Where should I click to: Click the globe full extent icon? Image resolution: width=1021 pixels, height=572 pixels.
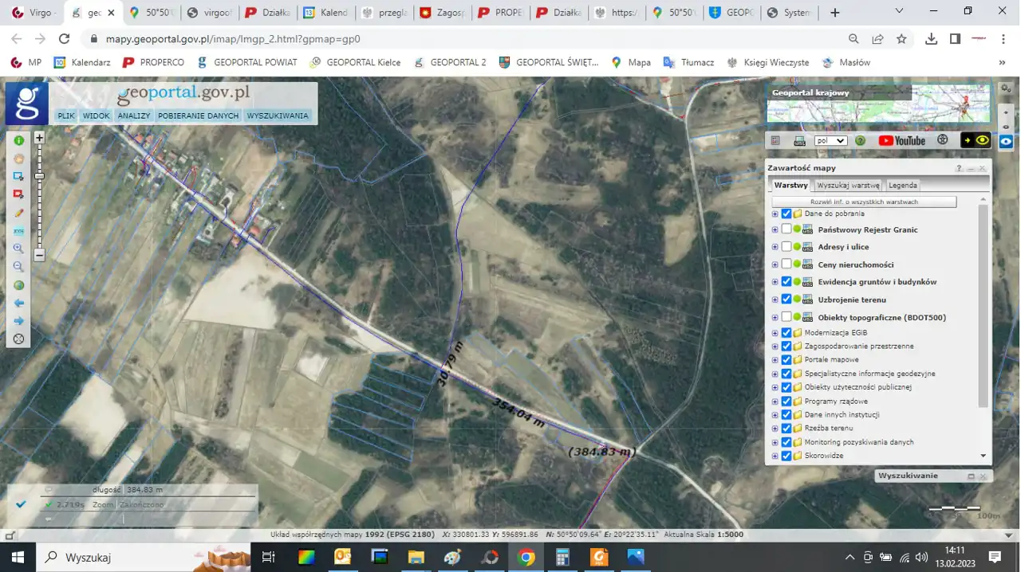click(18, 285)
